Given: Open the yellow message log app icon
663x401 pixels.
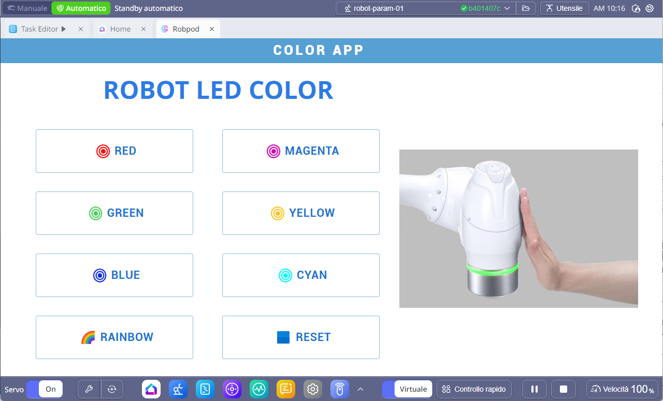Looking at the screenshot, I should pos(286,389).
